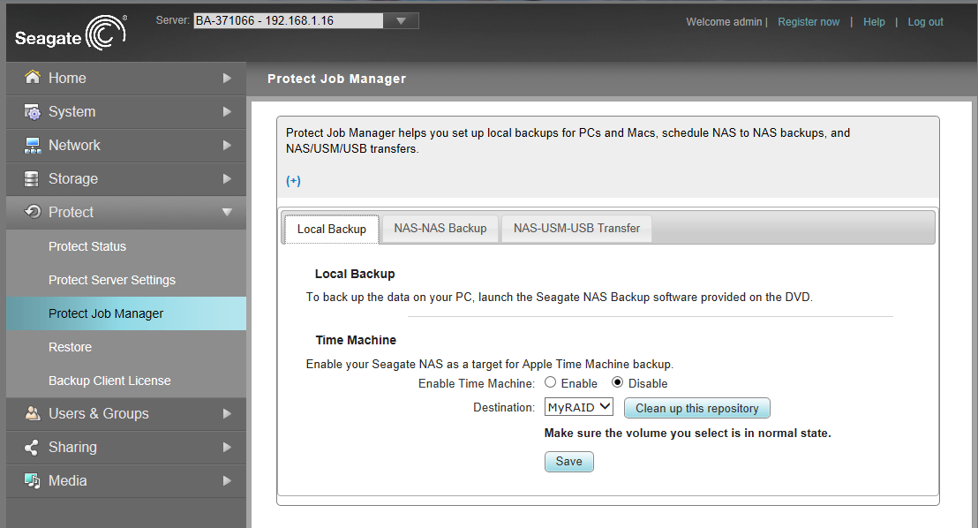978x528 pixels.
Task: Click the Users & Groups people icon
Action: point(33,414)
